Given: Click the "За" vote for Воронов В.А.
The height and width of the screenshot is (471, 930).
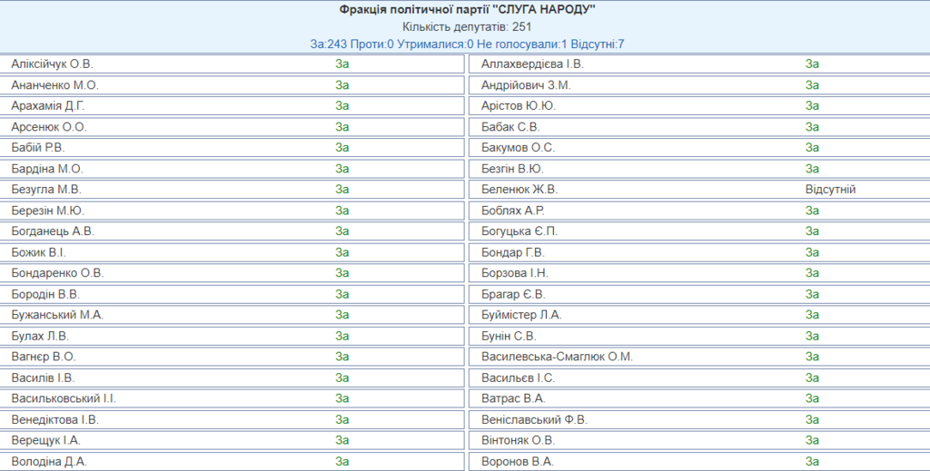Looking at the screenshot, I should [x=812, y=462].
